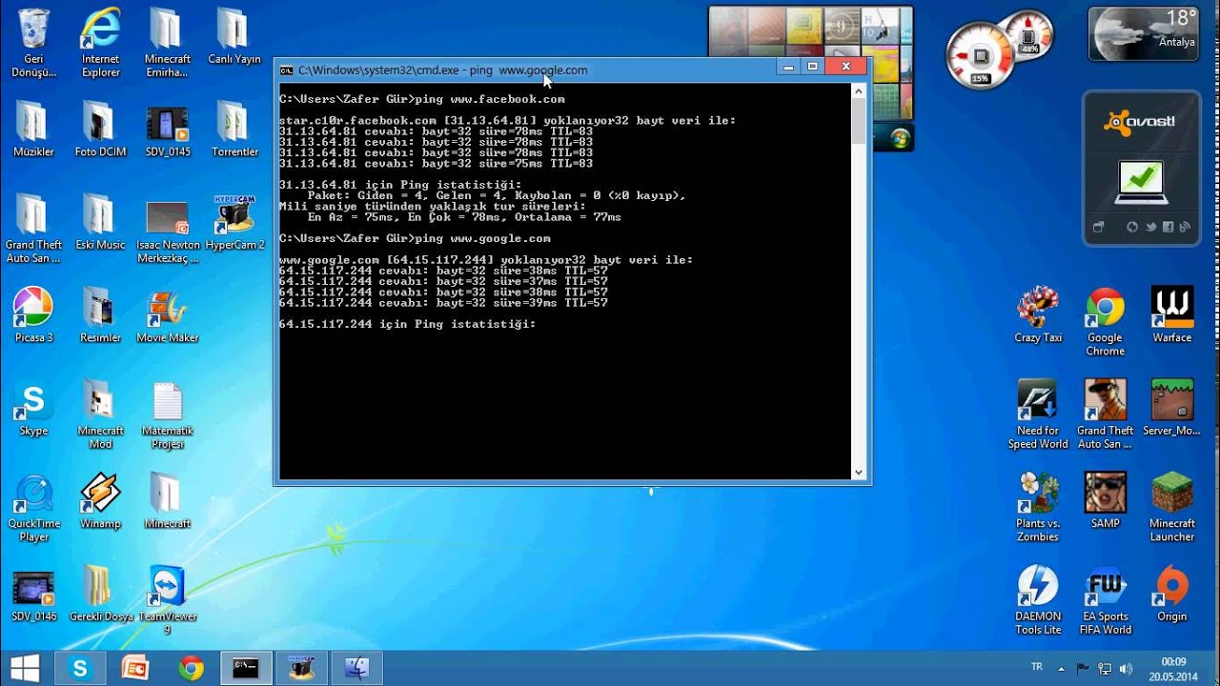
Task: Select the DAEMON Tools Lite shortcut
Action: [1038, 600]
